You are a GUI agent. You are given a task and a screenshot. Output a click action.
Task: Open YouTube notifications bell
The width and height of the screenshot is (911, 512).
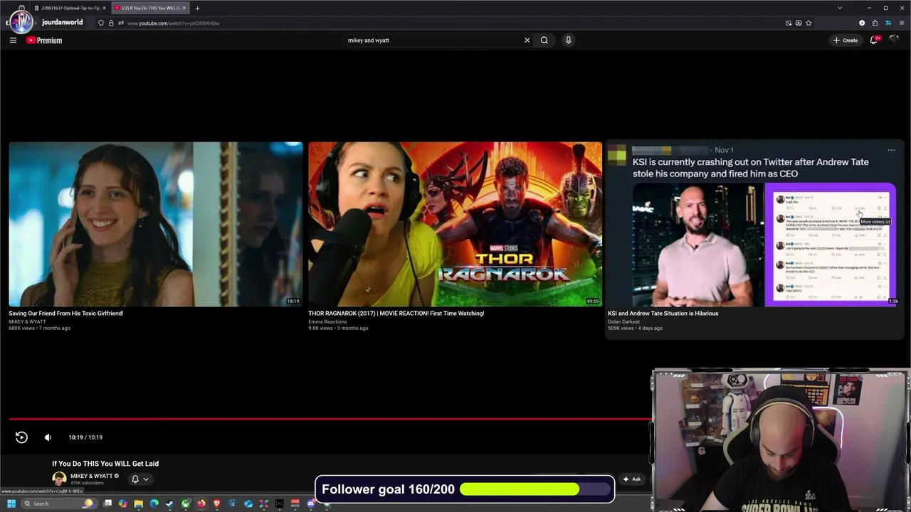(x=874, y=41)
